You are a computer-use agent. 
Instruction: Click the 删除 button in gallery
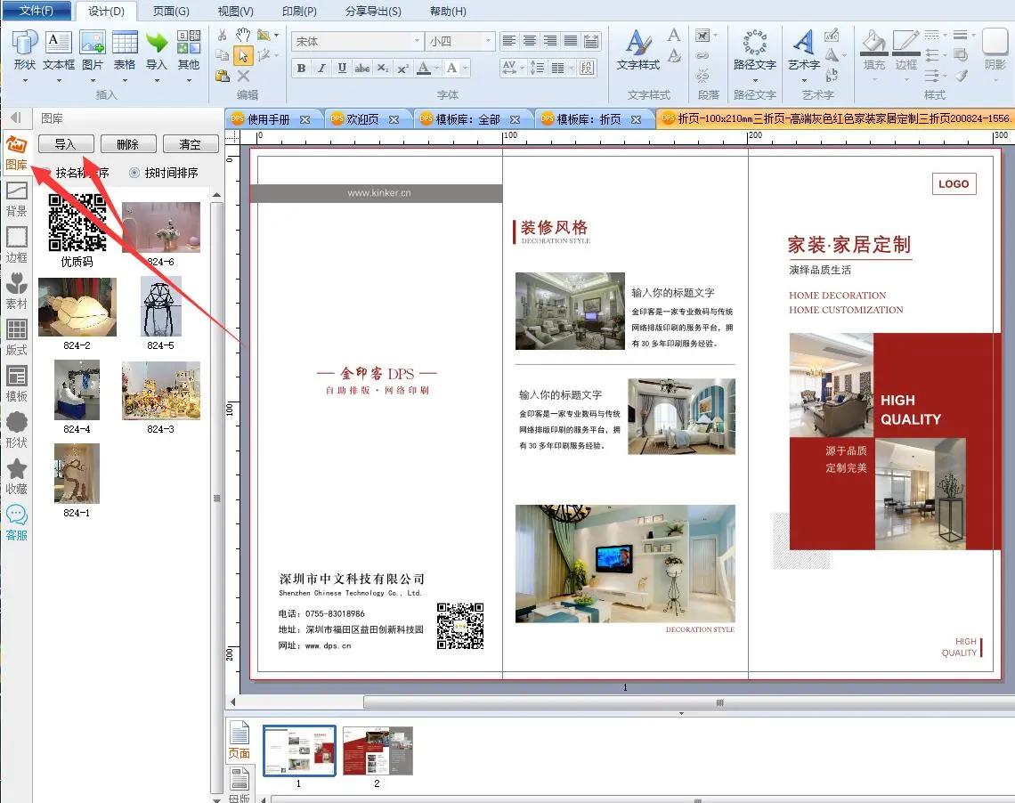pyautogui.click(x=127, y=144)
